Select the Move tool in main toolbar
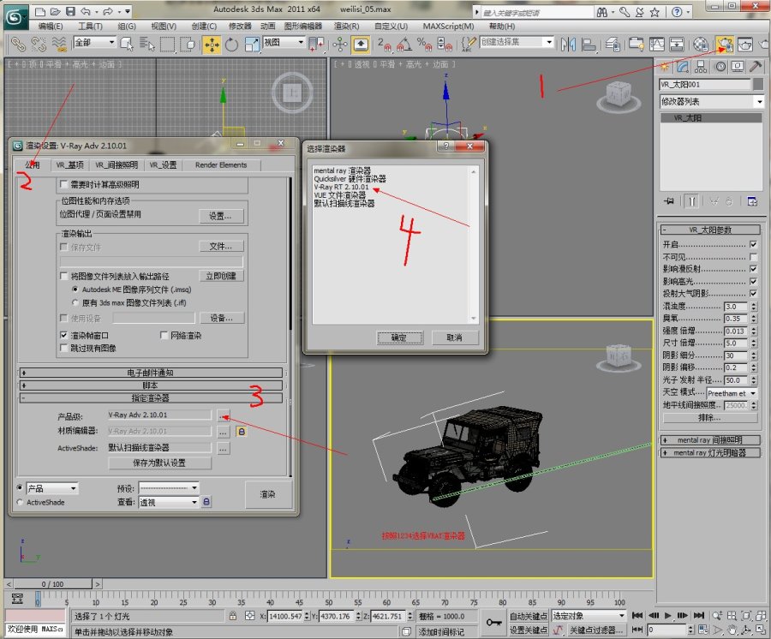The height and width of the screenshot is (639, 771). point(212,45)
